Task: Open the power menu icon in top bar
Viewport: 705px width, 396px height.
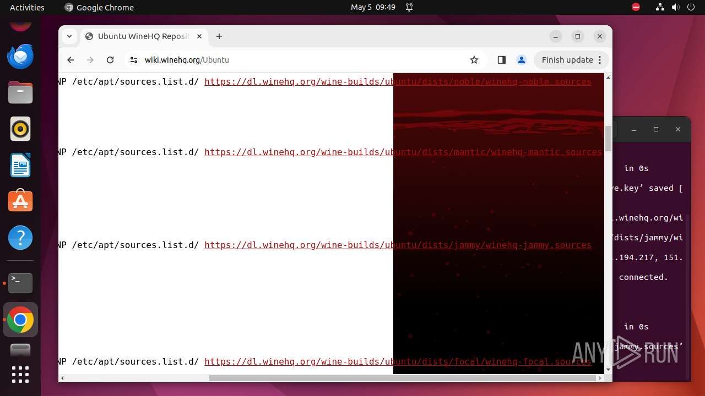Action: click(691, 7)
